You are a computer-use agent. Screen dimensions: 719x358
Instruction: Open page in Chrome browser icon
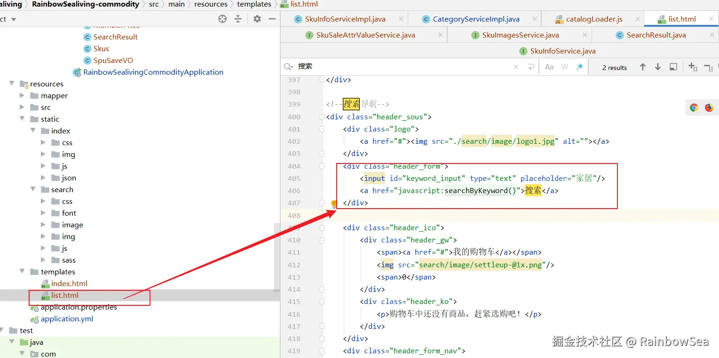[694, 108]
